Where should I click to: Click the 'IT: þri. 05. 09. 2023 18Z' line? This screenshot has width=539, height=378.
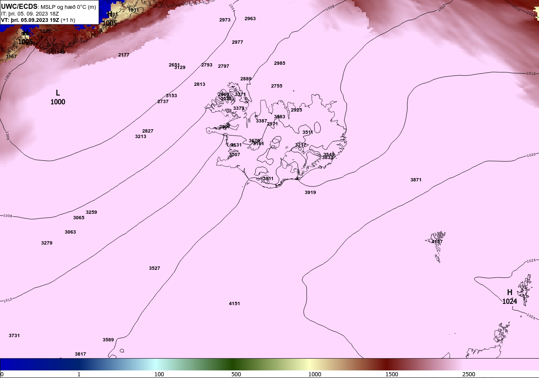pyautogui.click(x=30, y=13)
